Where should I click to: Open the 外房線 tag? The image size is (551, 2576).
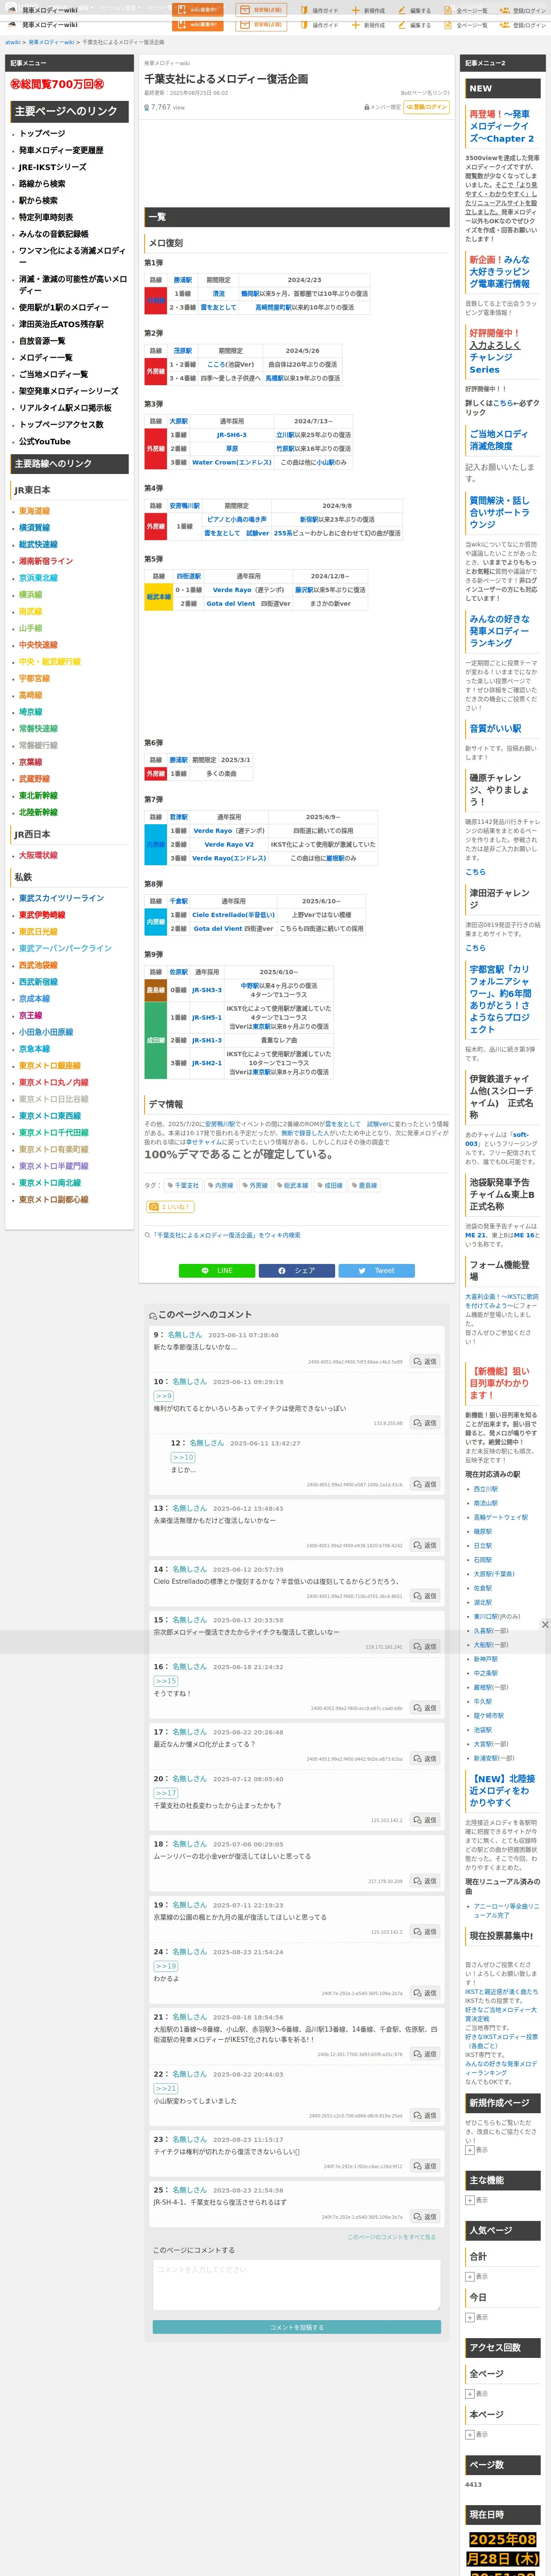pos(255,1185)
